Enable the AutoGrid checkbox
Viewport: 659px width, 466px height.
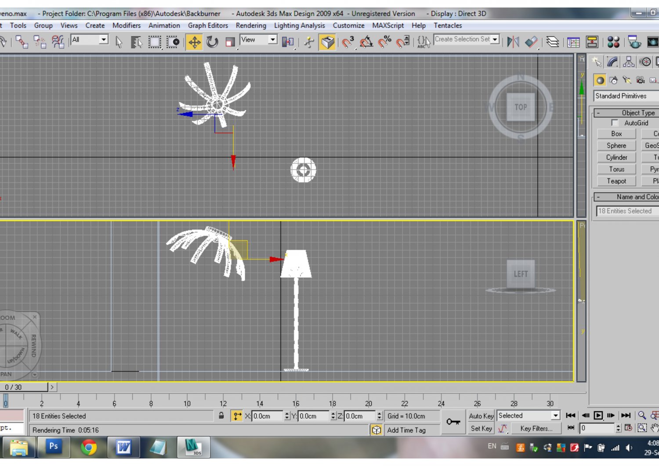tap(615, 123)
